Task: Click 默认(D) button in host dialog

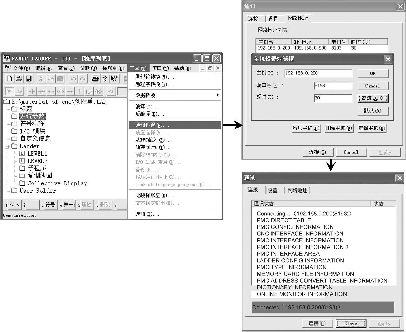Action: pyautogui.click(x=373, y=111)
